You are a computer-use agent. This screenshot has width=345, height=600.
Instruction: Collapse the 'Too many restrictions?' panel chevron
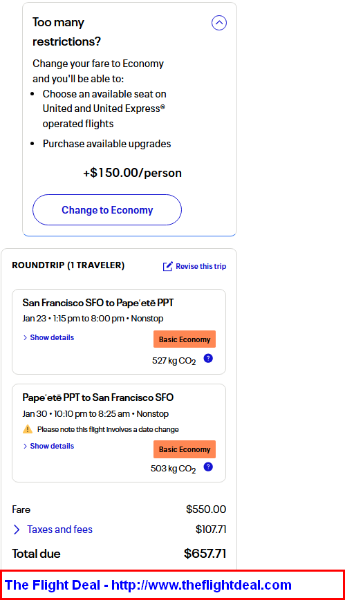coord(219,23)
